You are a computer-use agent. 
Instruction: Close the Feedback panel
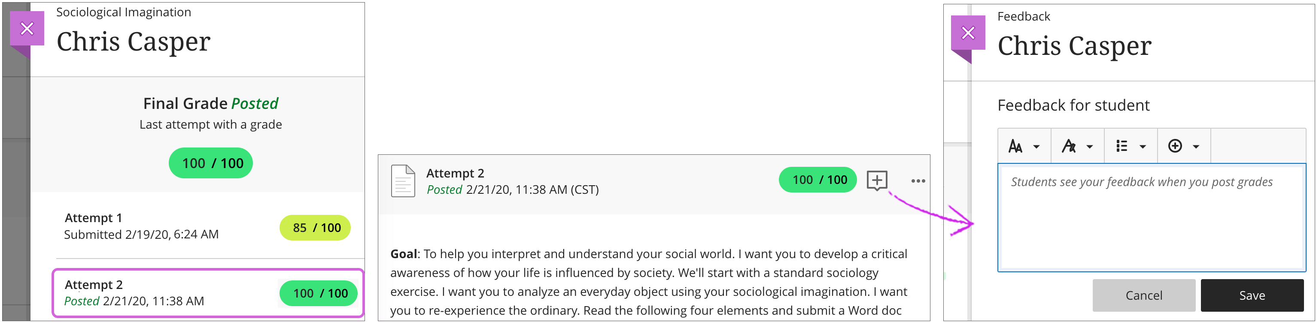point(968,33)
